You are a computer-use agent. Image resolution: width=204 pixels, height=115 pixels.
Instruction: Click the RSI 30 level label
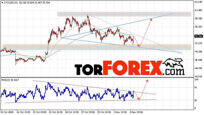point(196,100)
